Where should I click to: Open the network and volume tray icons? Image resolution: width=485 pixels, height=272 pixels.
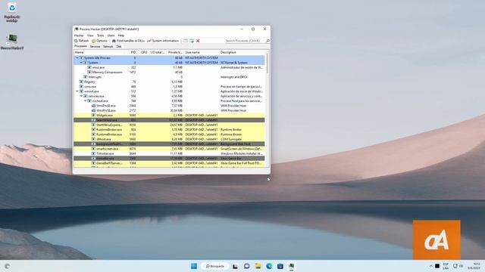click(x=458, y=266)
